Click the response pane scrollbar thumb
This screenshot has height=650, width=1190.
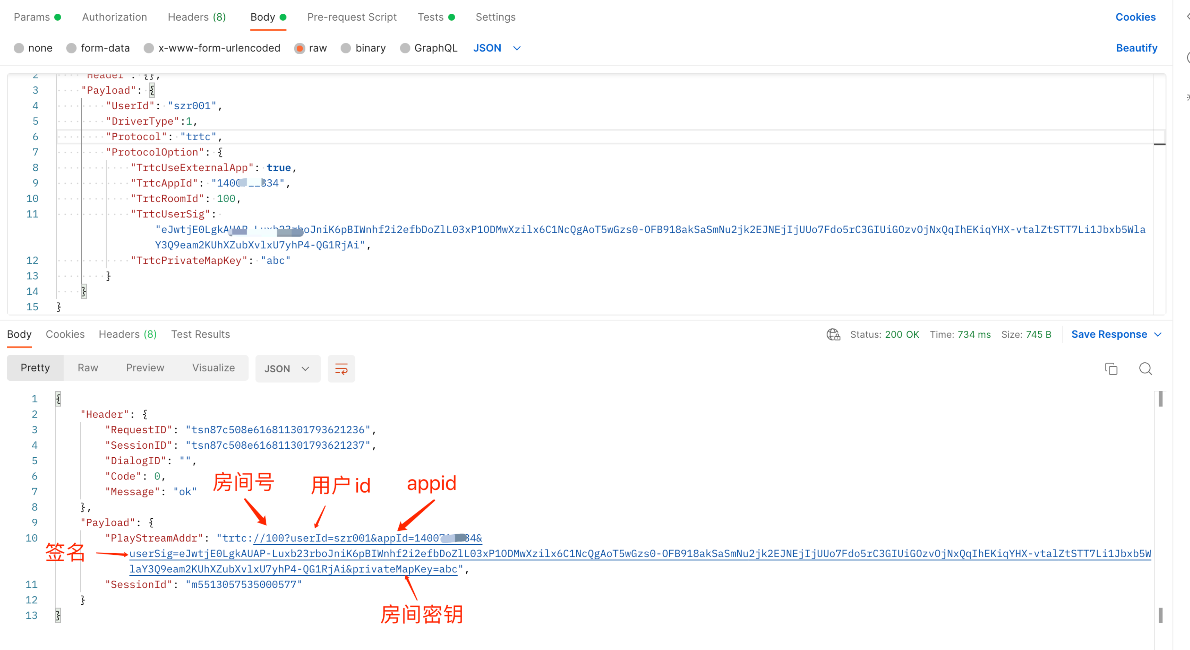pos(1160,399)
